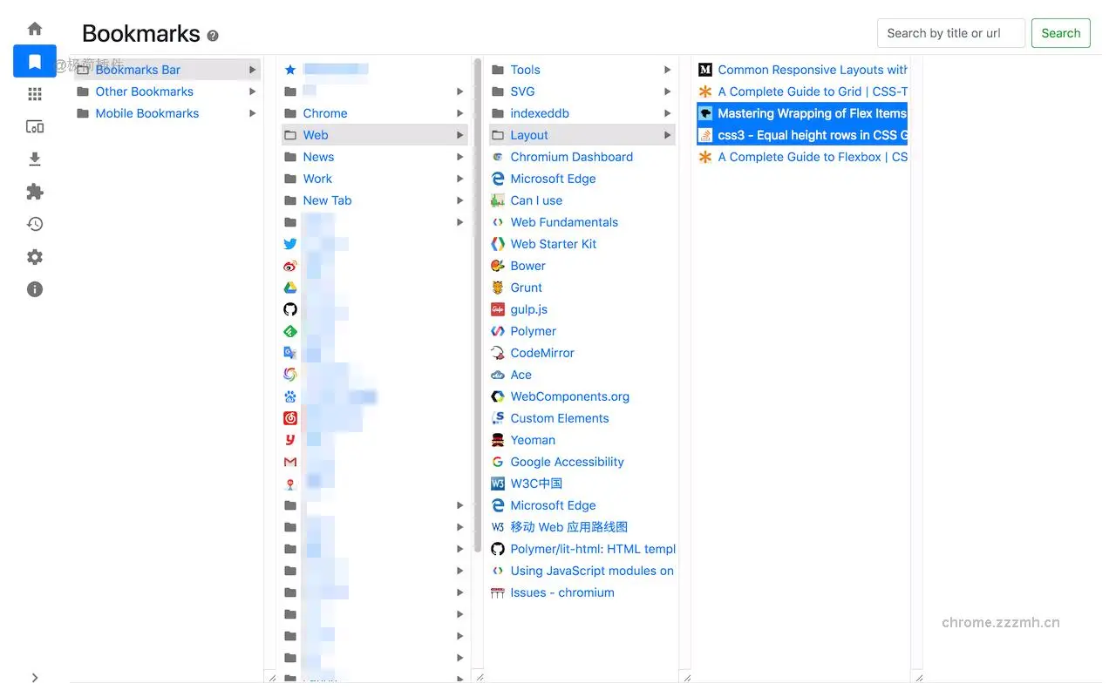This screenshot has height=697, width=1116.
Task: Click the search by title or url field
Action: tap(950, 32)
